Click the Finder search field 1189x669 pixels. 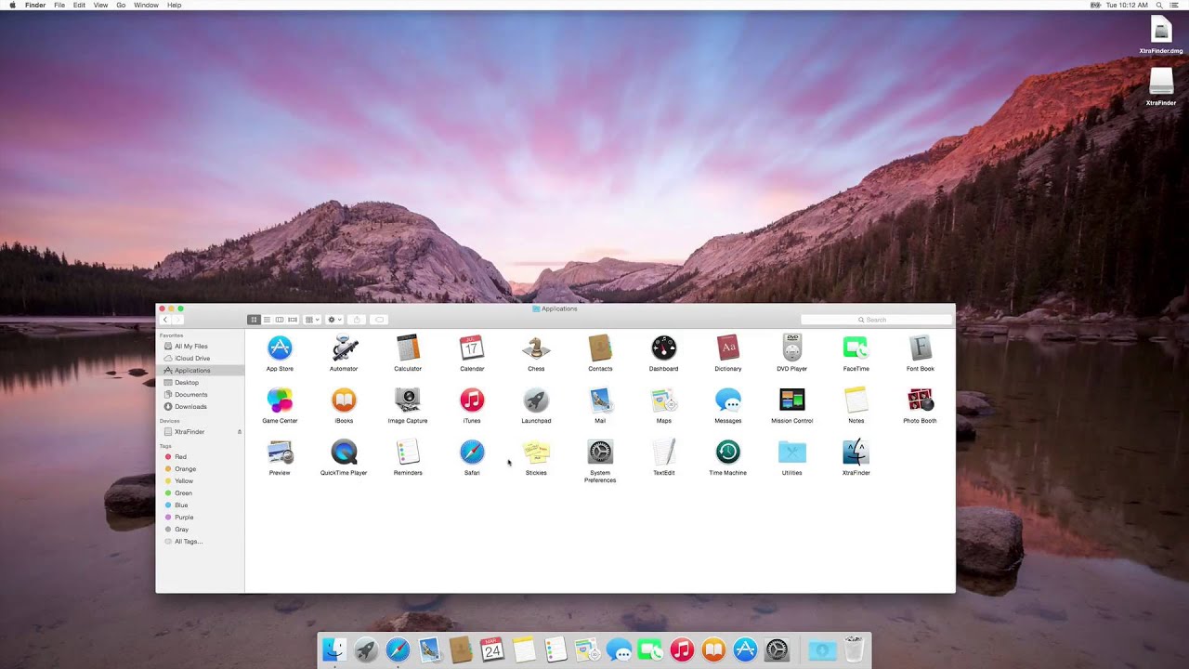coord(876,320)
